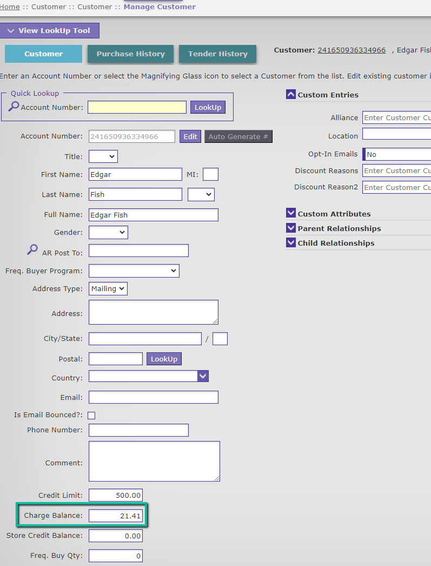Click the Email field

coord(153,397)
